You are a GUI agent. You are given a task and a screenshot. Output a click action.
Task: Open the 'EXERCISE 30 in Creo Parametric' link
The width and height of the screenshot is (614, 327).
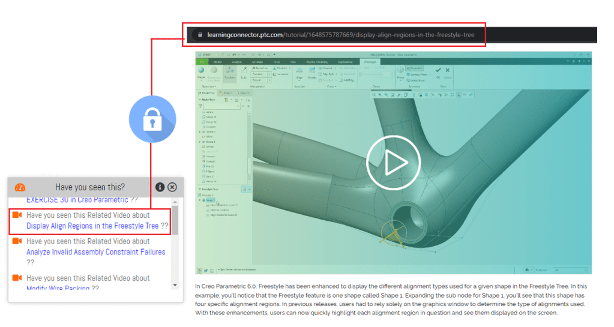pyautogui.click(x=77, y=200)
